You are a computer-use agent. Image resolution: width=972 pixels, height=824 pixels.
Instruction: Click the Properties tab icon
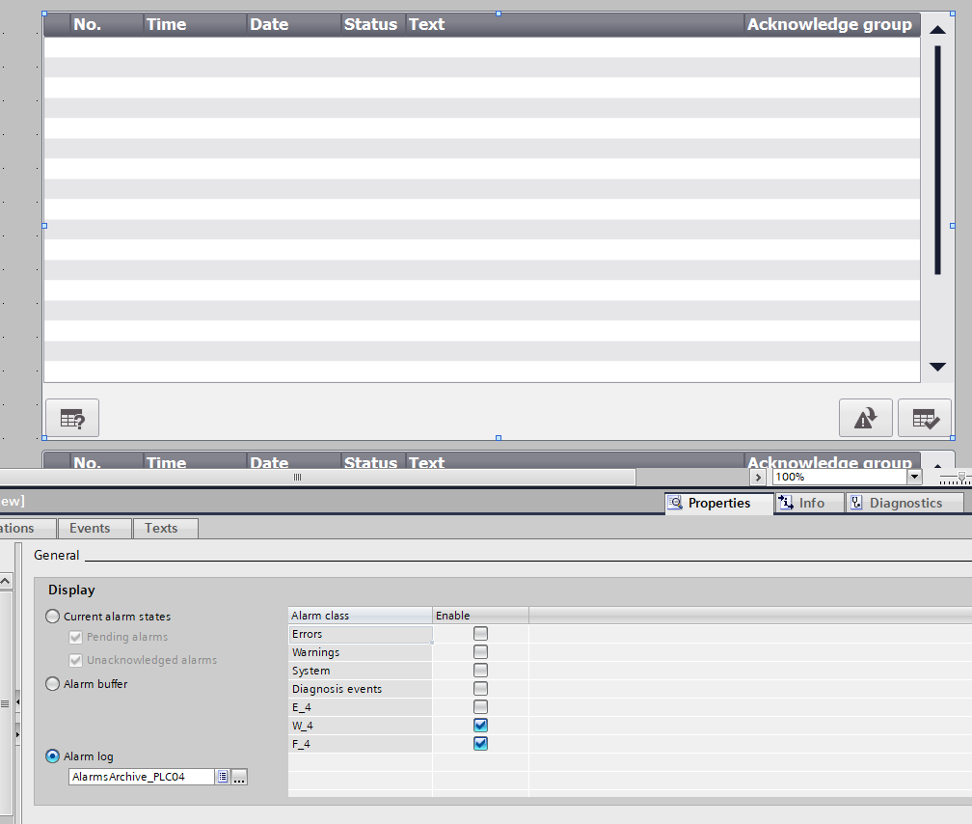click(x=675, y=503)
